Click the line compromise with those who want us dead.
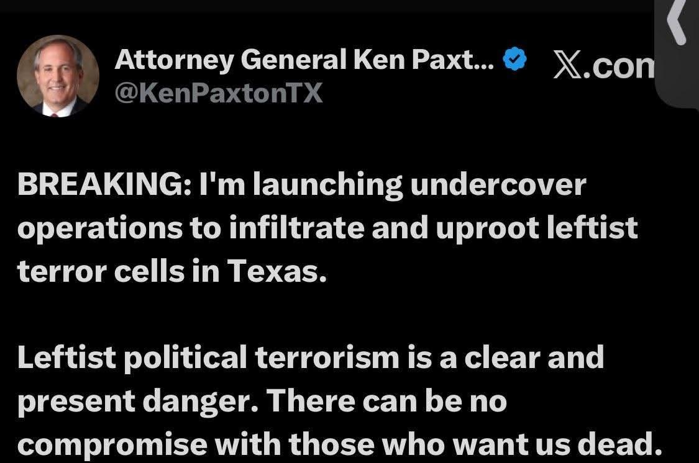 340,445
